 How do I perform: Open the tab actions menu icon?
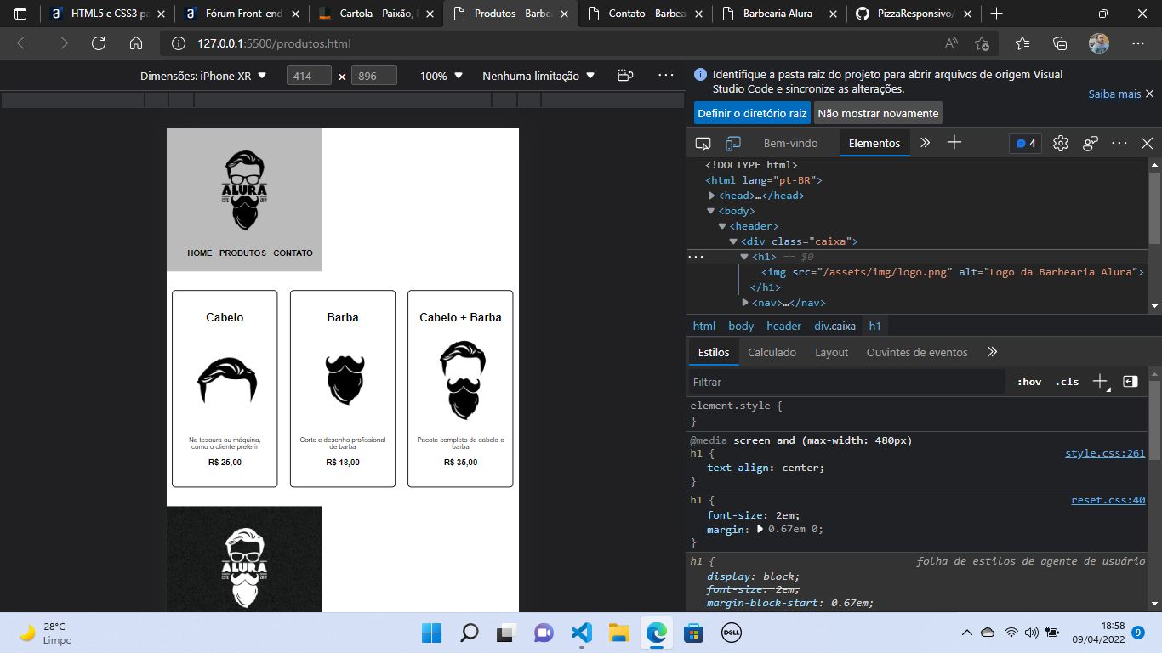point(21,14)
